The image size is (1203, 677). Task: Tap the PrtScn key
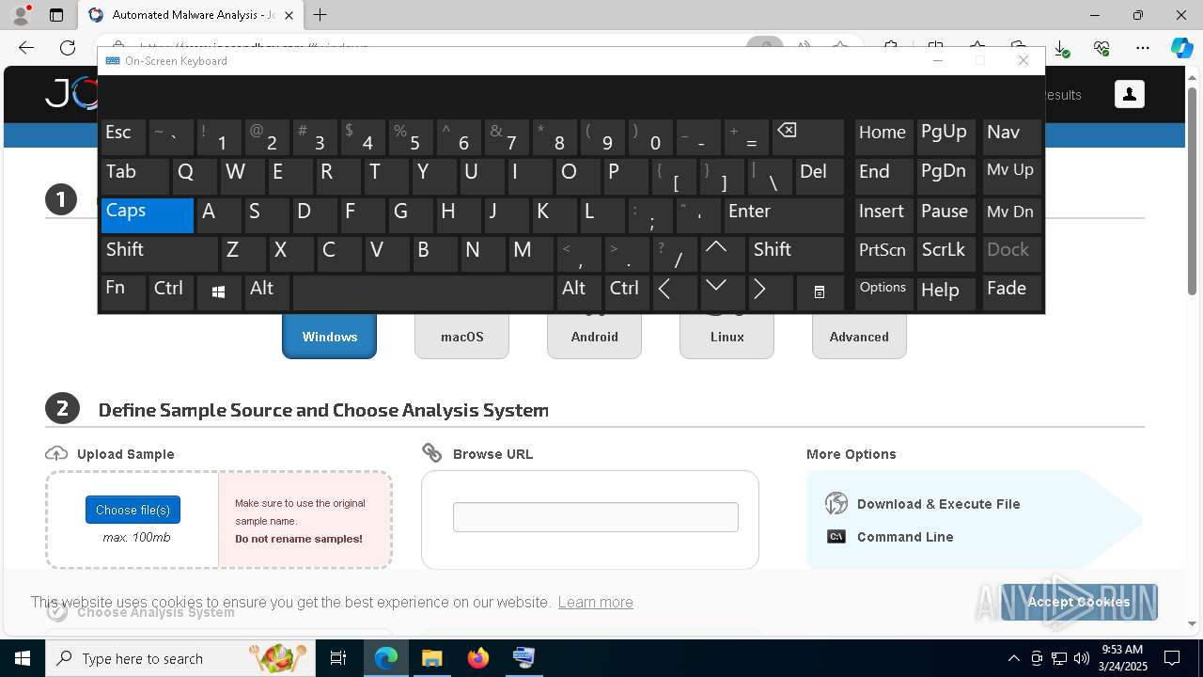tap(883, 253)
